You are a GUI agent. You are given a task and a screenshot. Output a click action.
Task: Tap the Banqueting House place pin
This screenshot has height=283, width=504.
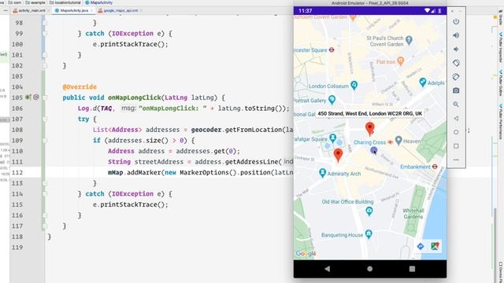tap(369, 234)
